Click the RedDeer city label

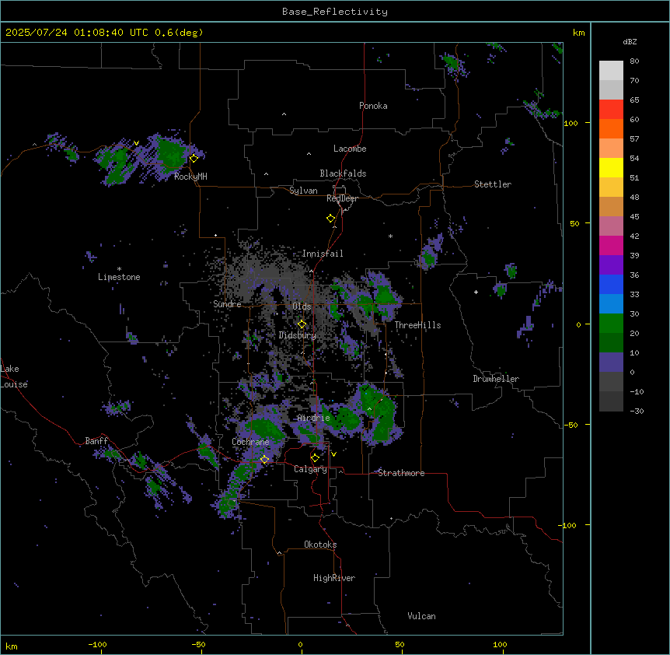[342, 198]
